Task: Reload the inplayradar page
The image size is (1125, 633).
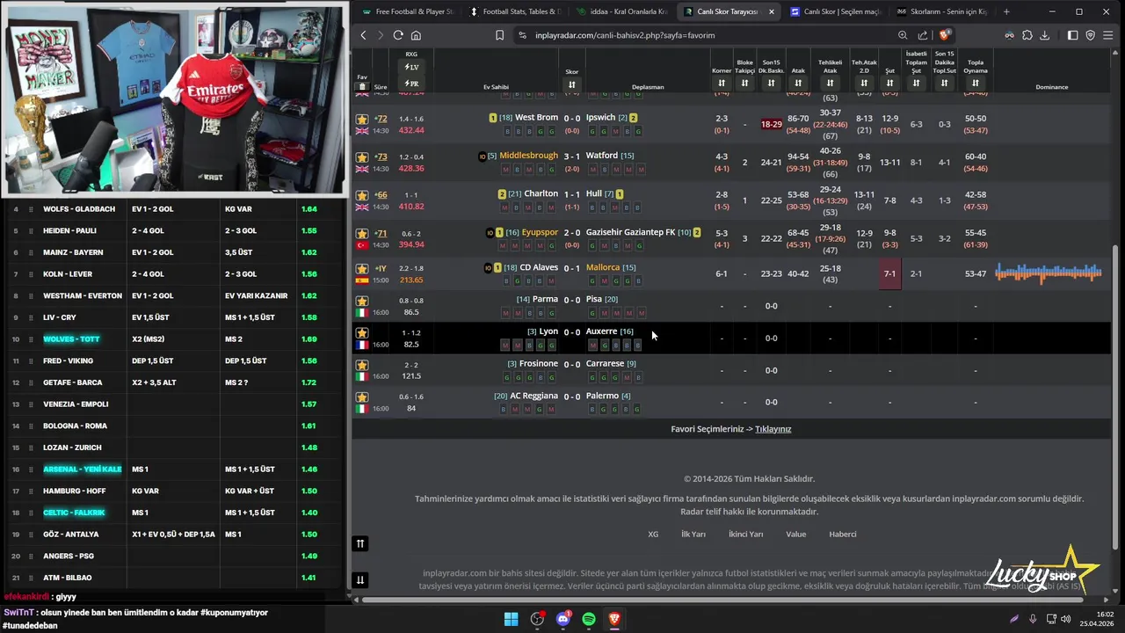Action: [398, 35]
